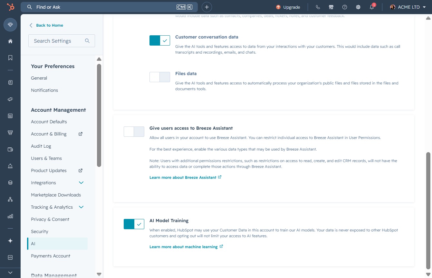The width and height of the screenshot is (432, 278).
Task: Open Marketing megaphone icon
Action: point(10,99)
